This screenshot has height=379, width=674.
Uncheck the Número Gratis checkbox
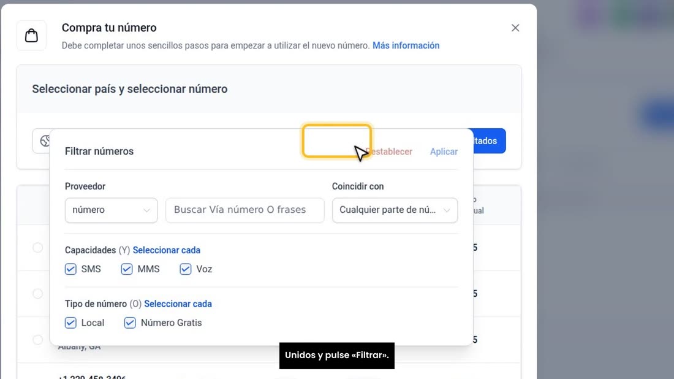130,323
